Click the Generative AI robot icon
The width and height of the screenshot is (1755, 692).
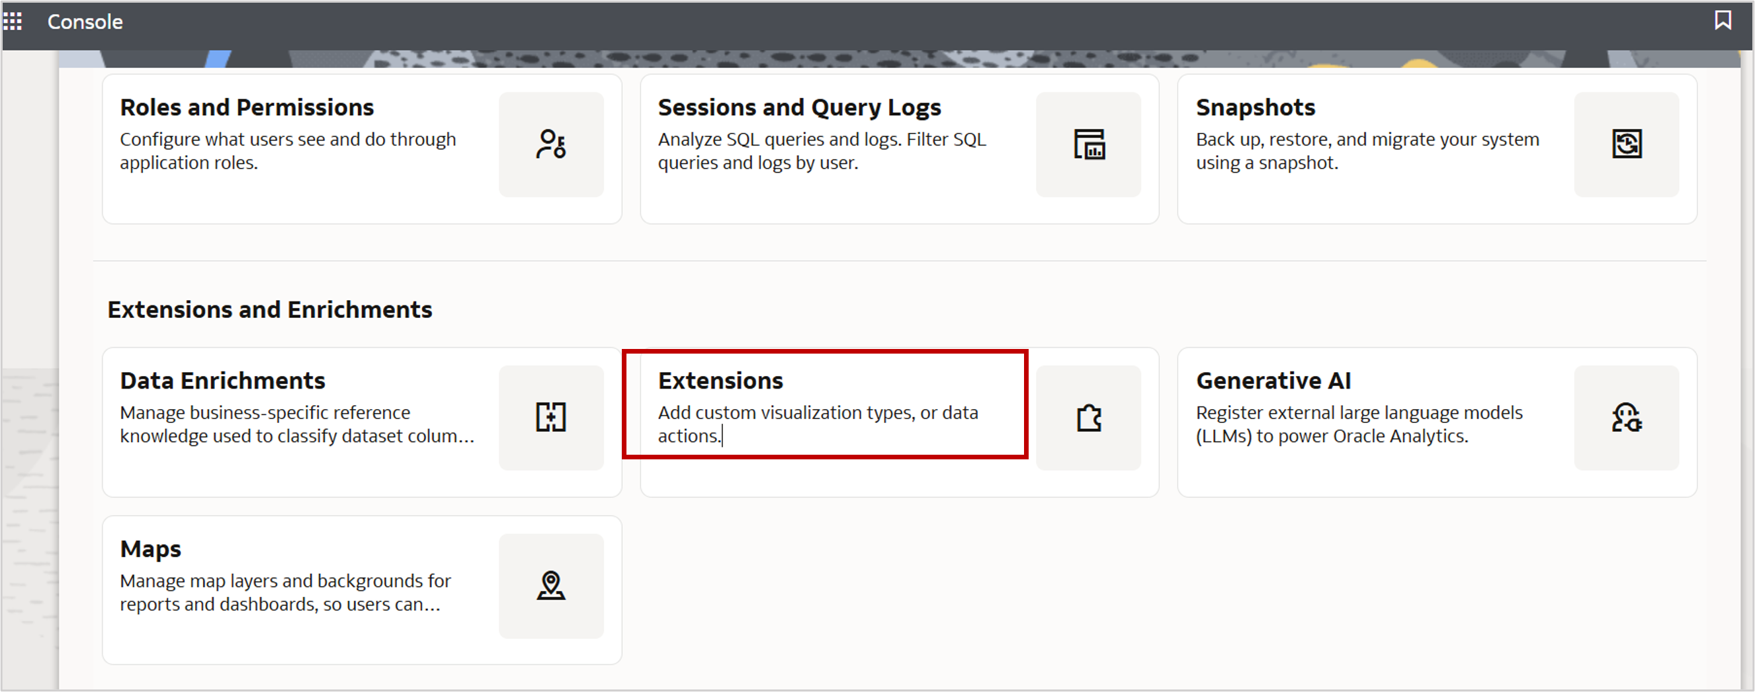pyautogui.click(x=1626, y=417)
